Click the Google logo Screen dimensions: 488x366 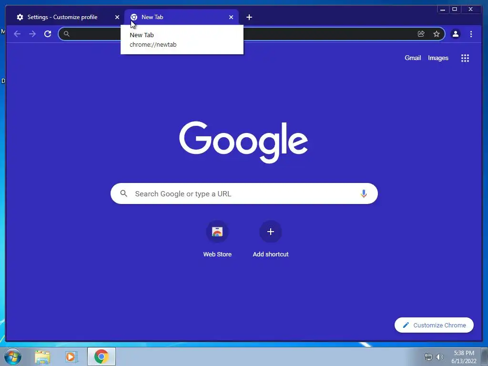(x=244, y=142)
